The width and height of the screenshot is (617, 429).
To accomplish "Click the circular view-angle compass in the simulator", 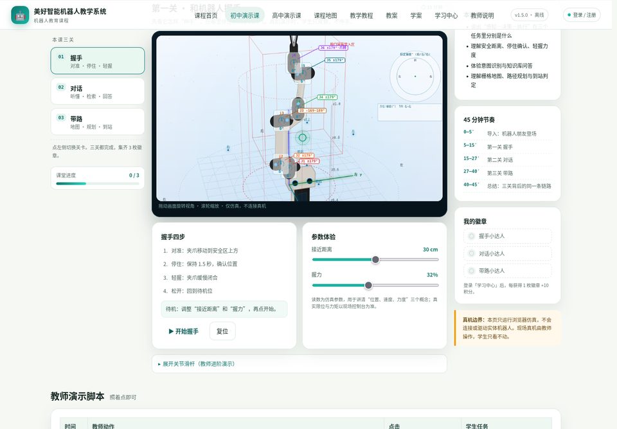I will click(415, 77).
